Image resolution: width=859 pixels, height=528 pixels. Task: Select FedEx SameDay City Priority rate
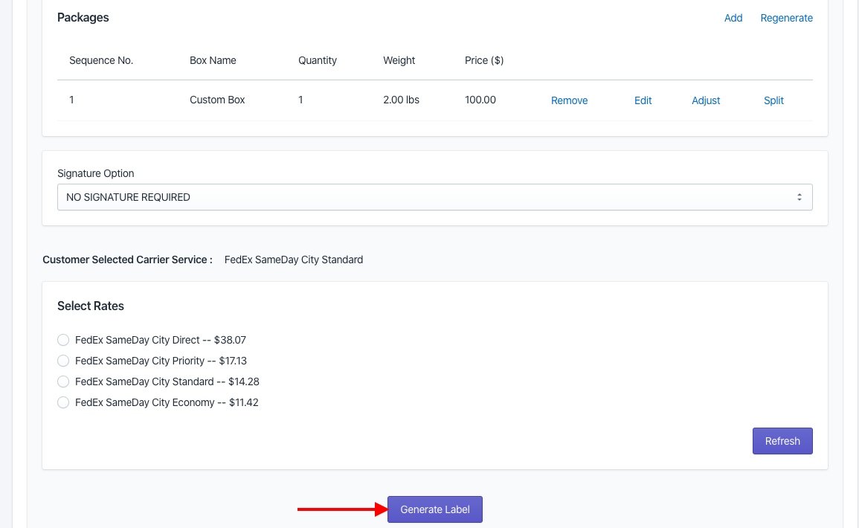click(x=63, y=361)
